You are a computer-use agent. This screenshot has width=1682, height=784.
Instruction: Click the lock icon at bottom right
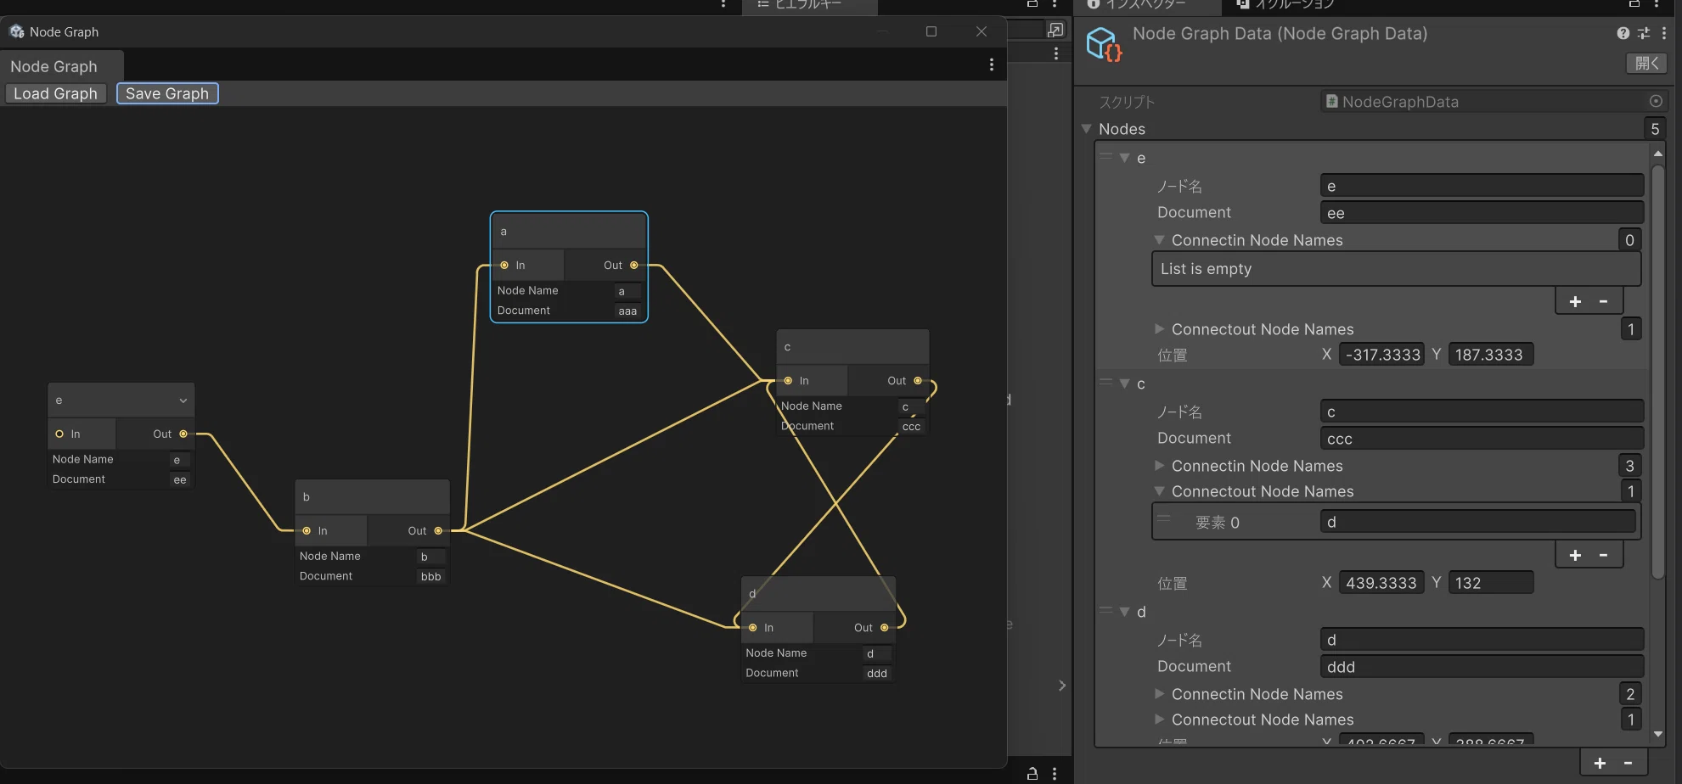(x=1032, y=773)
